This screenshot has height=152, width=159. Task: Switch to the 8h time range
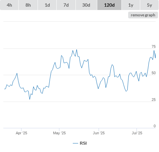(28, 5)
